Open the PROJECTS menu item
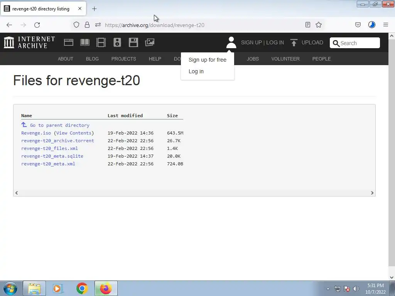The width and height of the screenshot is (395, 296). pyautogui.click(x=124, y=59)
